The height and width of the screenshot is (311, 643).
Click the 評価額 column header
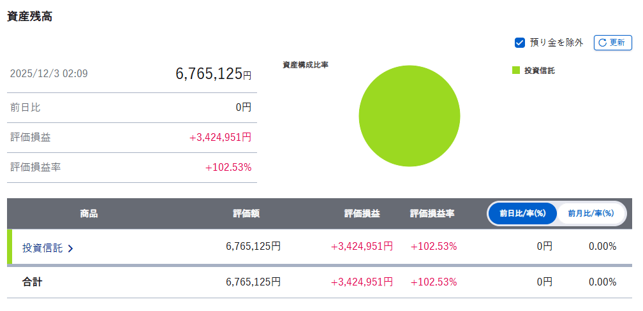click(246, 213)
